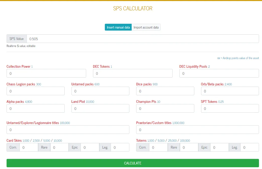Focus the Praetorian/Custom titles input

click(x=198, y=130)
